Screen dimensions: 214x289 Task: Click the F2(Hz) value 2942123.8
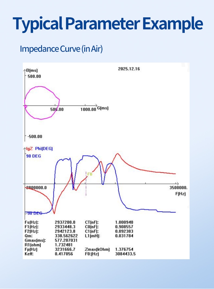[x=65, y=231]
